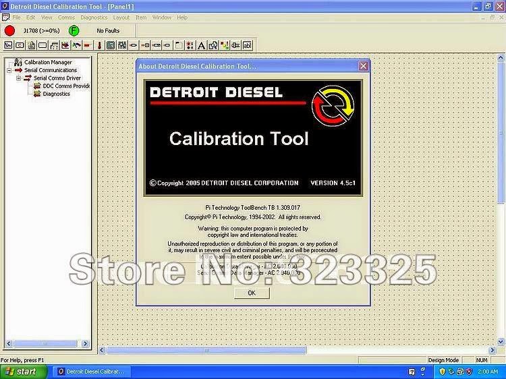
Task: Select the switch icon with orange circle
Action: click(x=145, y=45)
